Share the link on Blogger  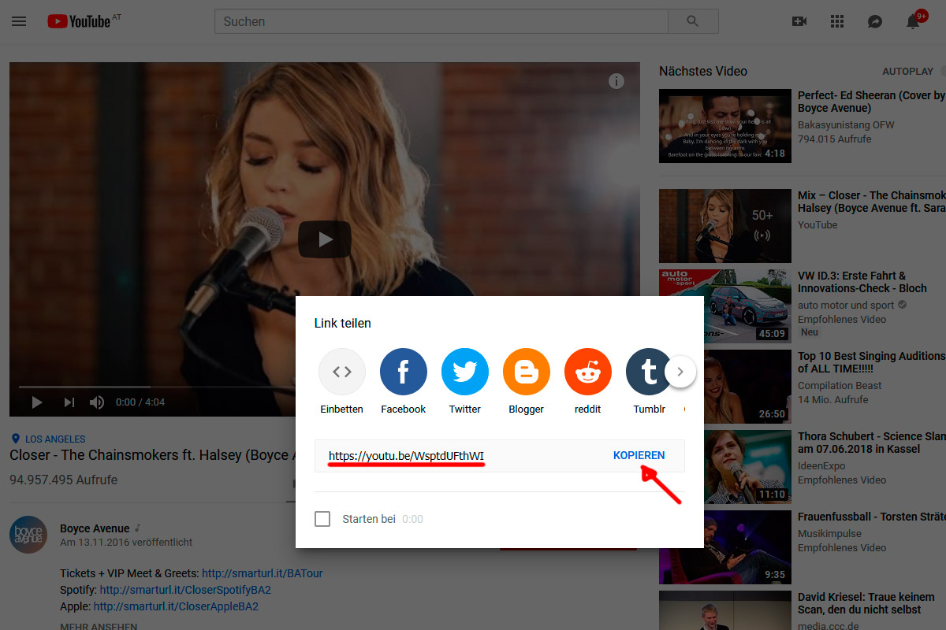(527, 381)
